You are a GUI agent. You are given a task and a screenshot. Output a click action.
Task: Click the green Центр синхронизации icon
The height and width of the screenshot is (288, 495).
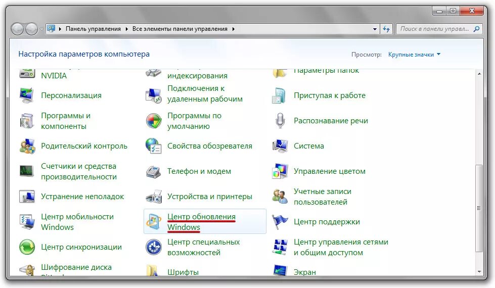27,247
